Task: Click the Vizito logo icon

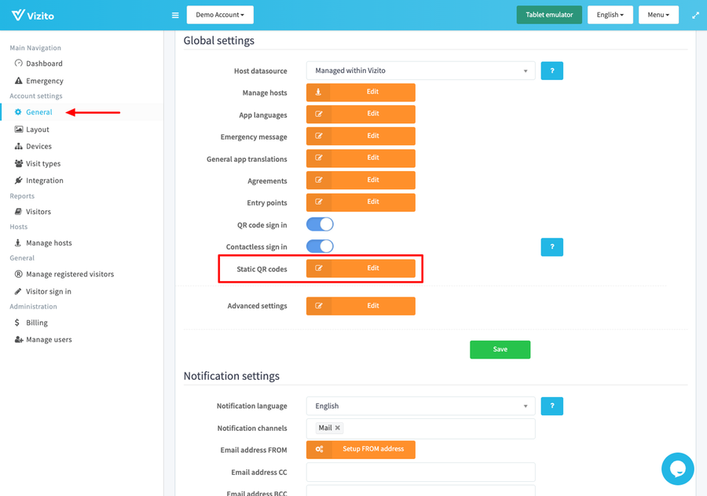Action: point(18,15)
